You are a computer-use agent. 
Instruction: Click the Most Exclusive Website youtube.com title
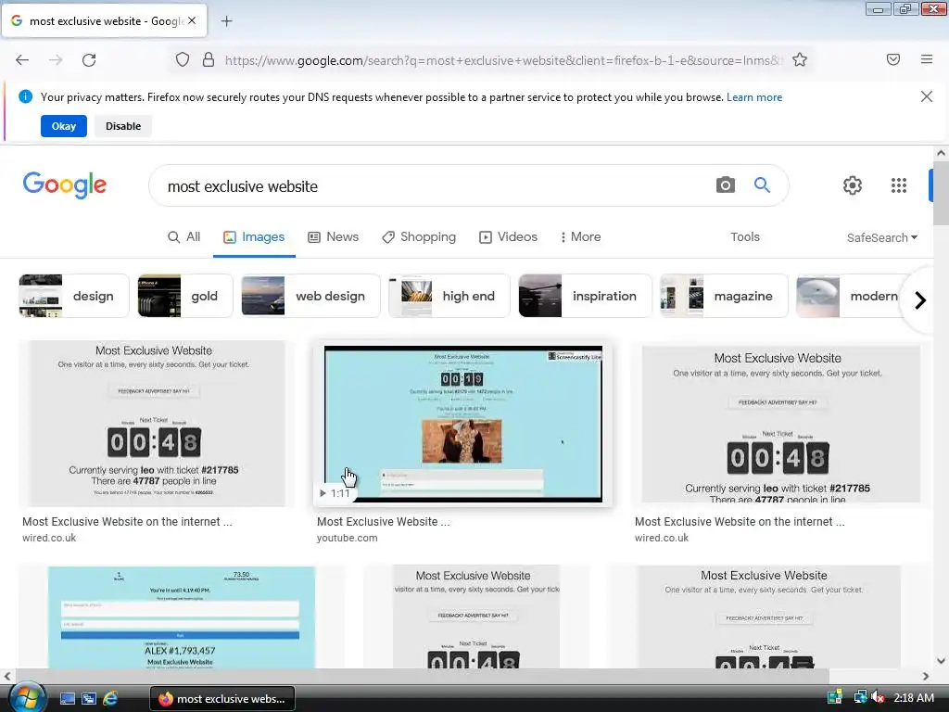coord(383,521)
